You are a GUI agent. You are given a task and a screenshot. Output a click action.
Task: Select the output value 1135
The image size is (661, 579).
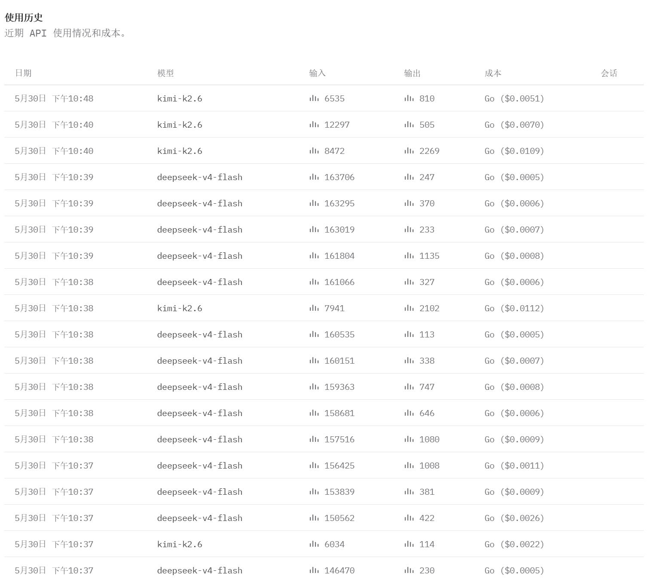[429, 256]
